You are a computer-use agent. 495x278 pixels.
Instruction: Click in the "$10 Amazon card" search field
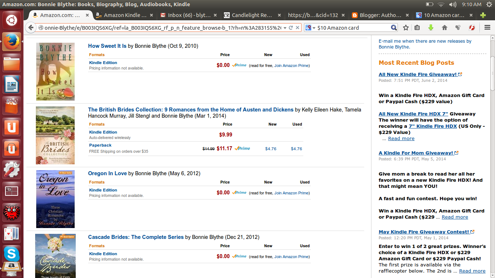[352, 28]
